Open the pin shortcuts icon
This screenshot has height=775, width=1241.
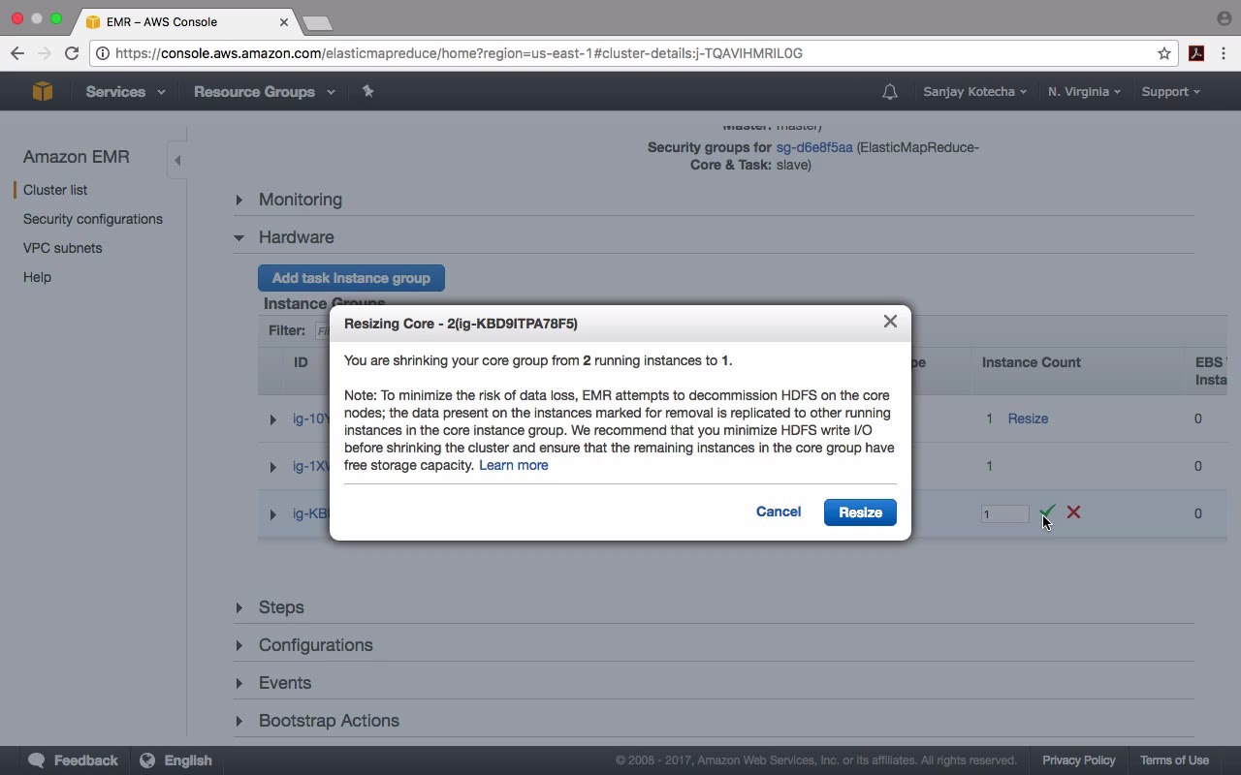tap(367, 91)
